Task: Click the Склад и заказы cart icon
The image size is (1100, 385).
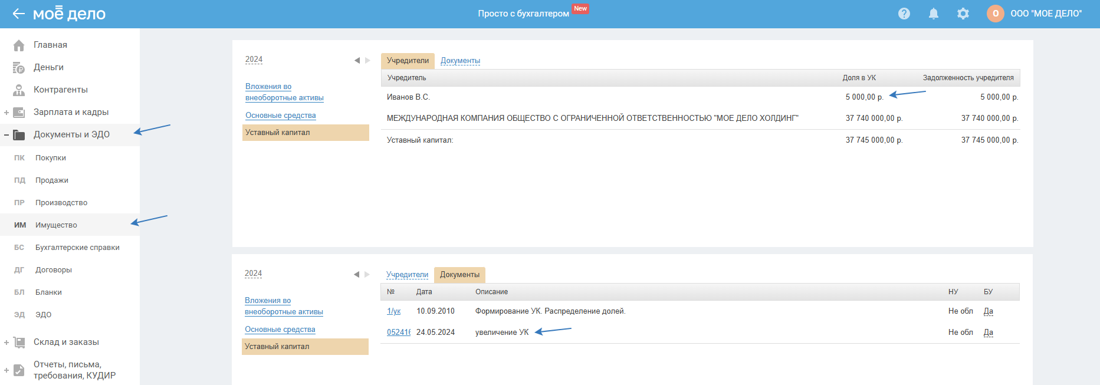Action: tap(19, 343)
